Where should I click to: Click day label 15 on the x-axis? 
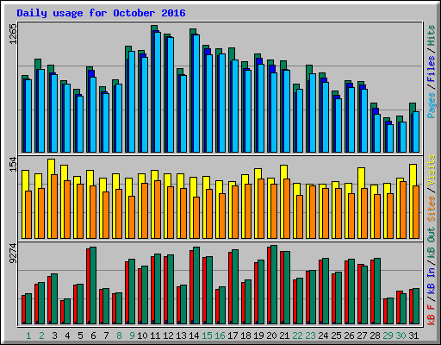pyautogui.click(x=207, y=336)
